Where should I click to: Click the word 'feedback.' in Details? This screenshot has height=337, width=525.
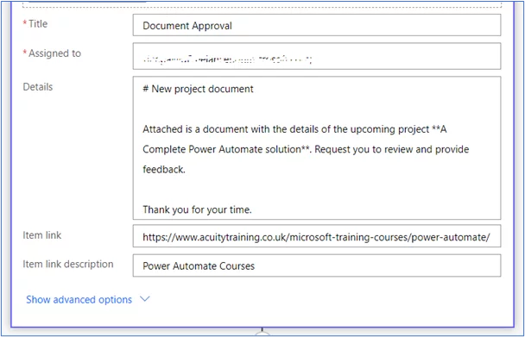coord(164,170)
